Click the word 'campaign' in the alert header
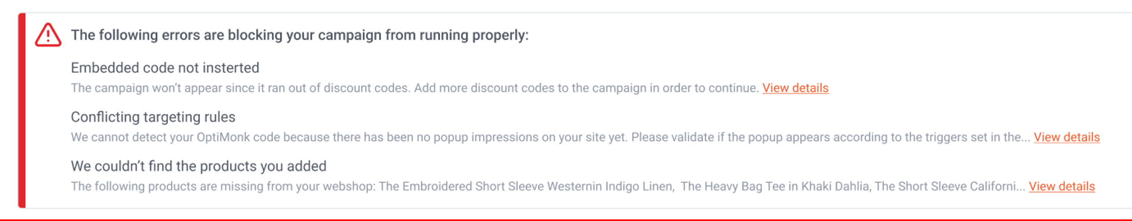 tap(349, 35)
